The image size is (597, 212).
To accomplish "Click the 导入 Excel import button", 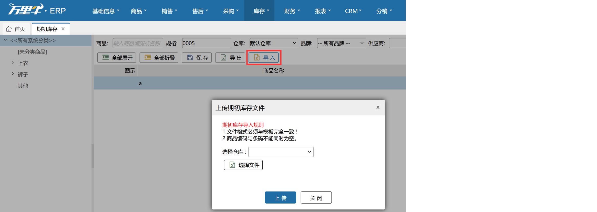I will pyautogui.click(x=264, y=58).
